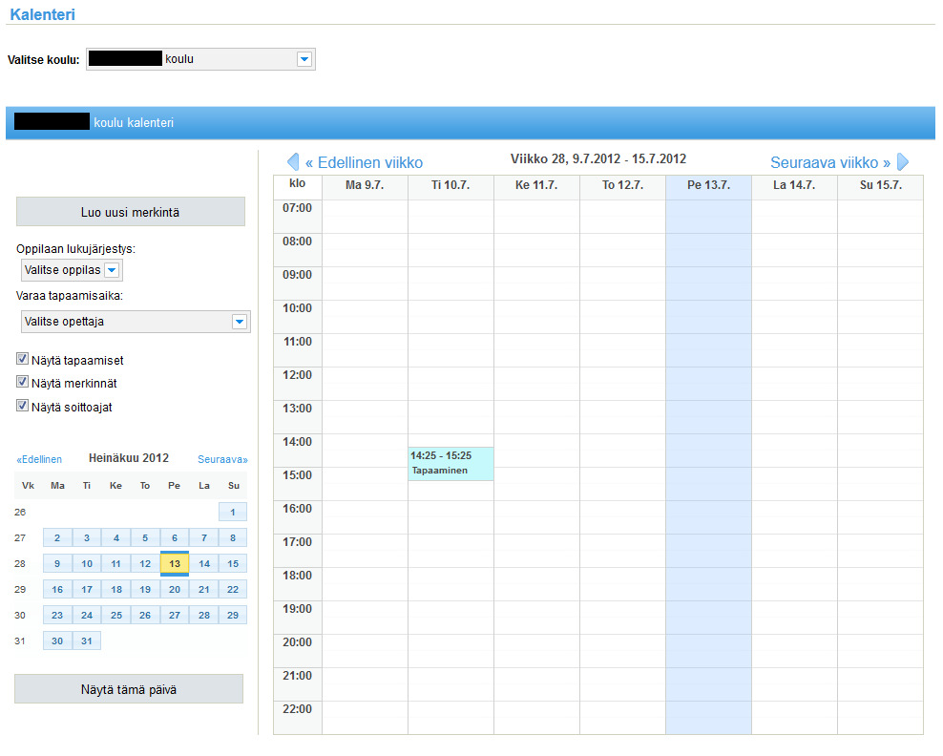This screenshot has width=943, height=756.
Task: Select day 8 in mini calendar
Action: tap(233, 538)
